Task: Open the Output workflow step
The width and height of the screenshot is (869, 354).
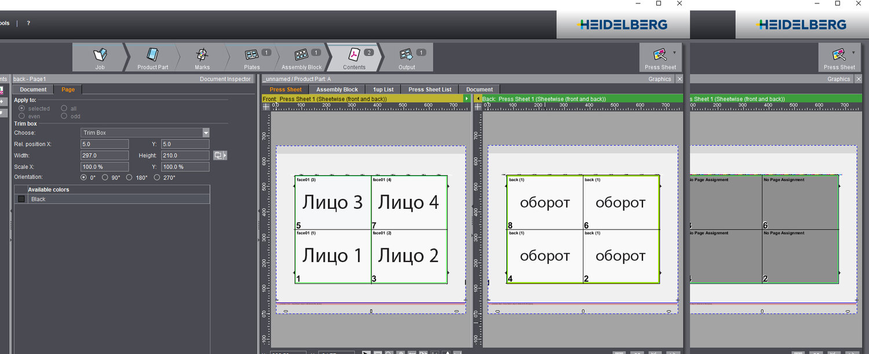Action: tap(407, 58)
